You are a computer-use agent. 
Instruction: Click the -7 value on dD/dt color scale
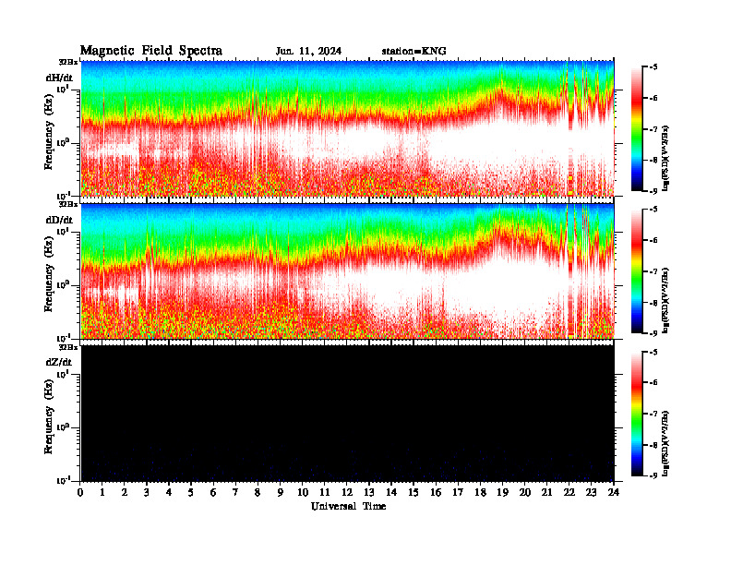(653, 271)
